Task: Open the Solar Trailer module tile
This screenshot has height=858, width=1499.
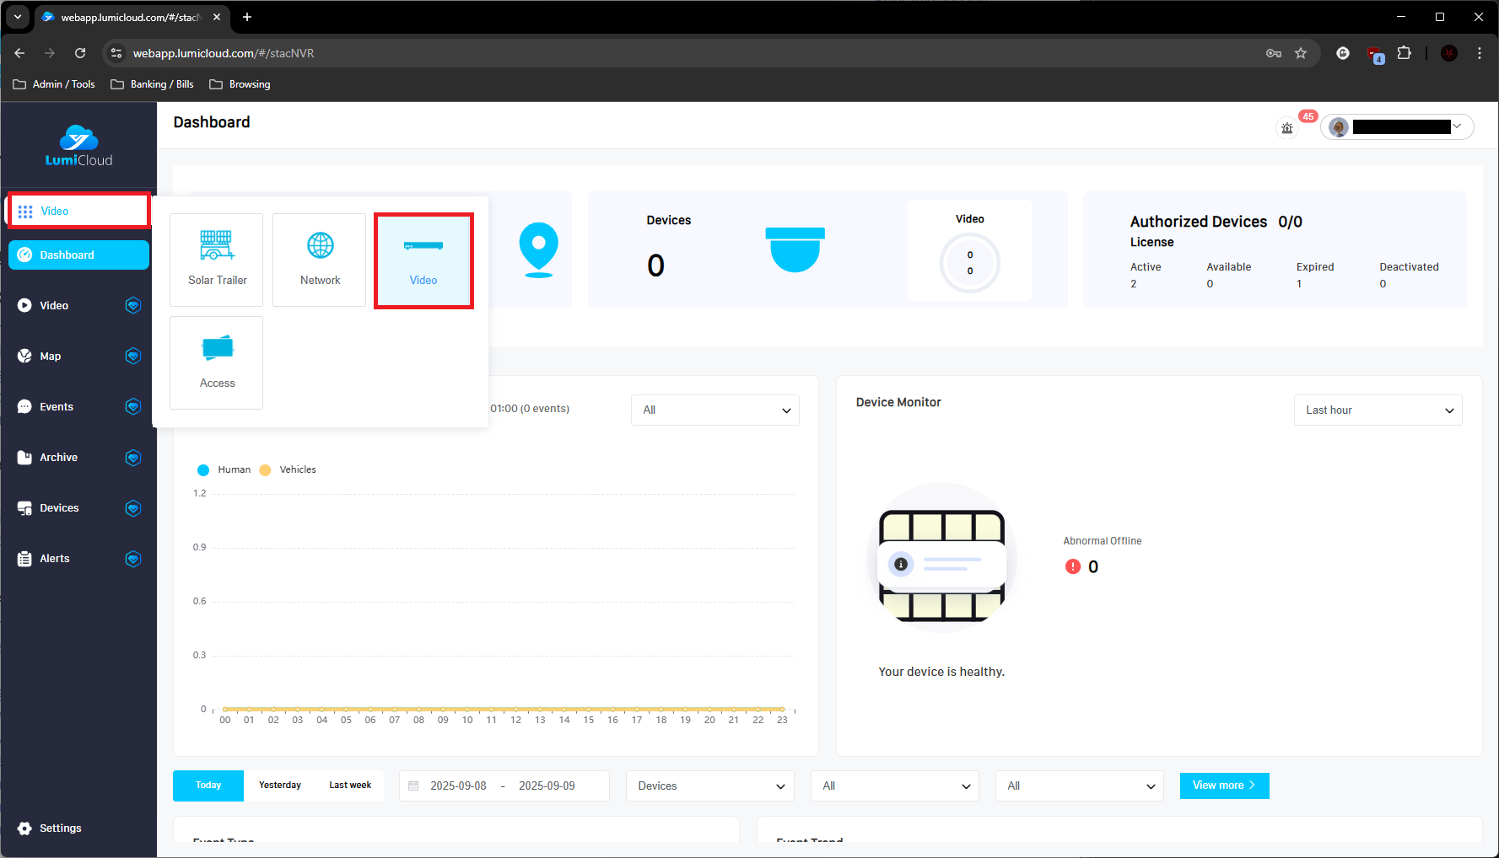Action: pos(217,260)
